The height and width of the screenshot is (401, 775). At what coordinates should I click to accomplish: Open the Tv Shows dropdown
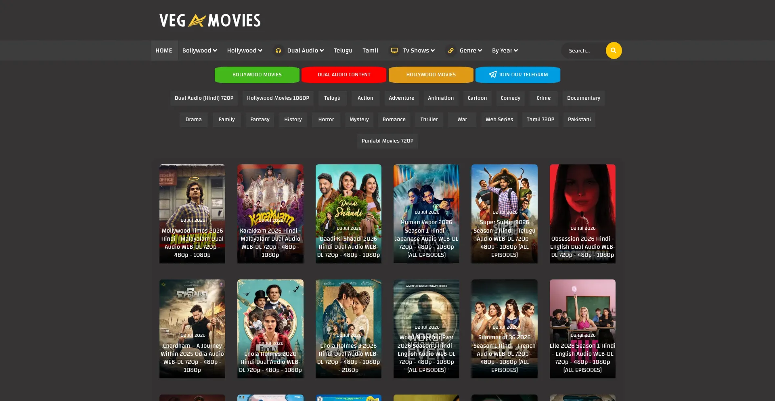pyautogui.click(x=419, y=50)
